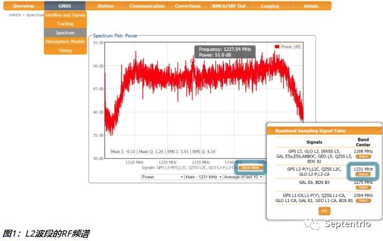Select Satellites and Signals menu item

tap(65, 15)
